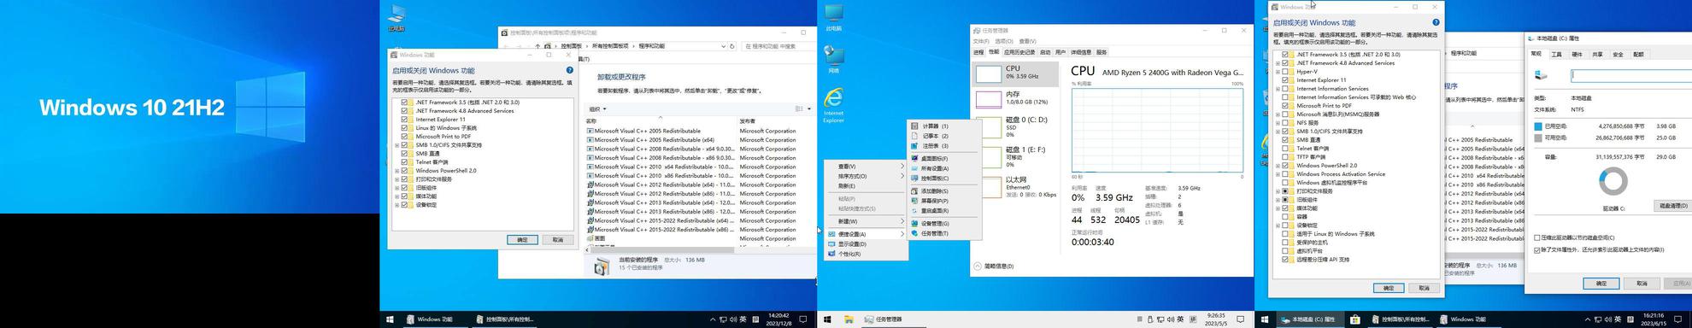Click the drive label input field

[x=1631, y=75]
